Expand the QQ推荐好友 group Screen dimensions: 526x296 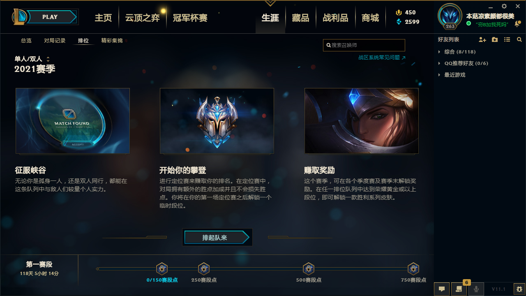click(x=463, y=63)
